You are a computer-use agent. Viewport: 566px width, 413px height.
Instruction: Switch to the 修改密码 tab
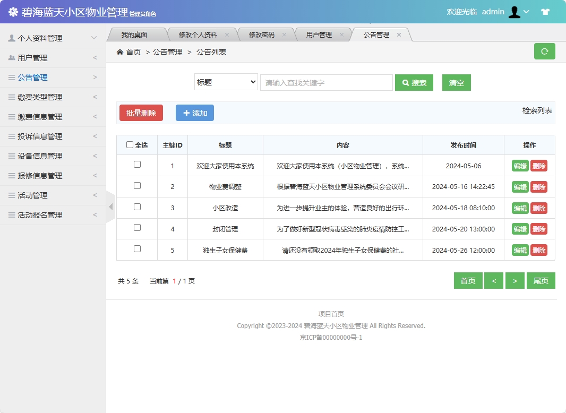pyautogui.click(x=261, y=33)
